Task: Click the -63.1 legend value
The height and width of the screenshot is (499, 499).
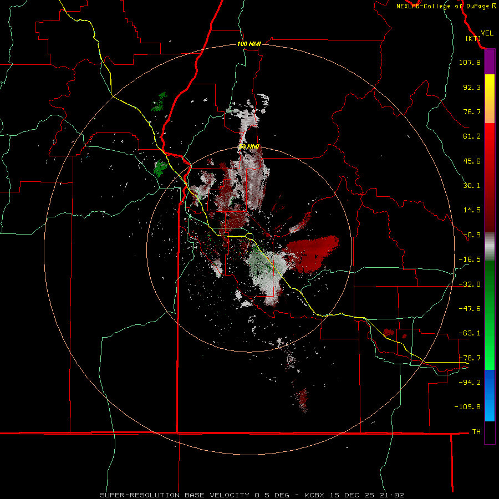Action: 470,333
